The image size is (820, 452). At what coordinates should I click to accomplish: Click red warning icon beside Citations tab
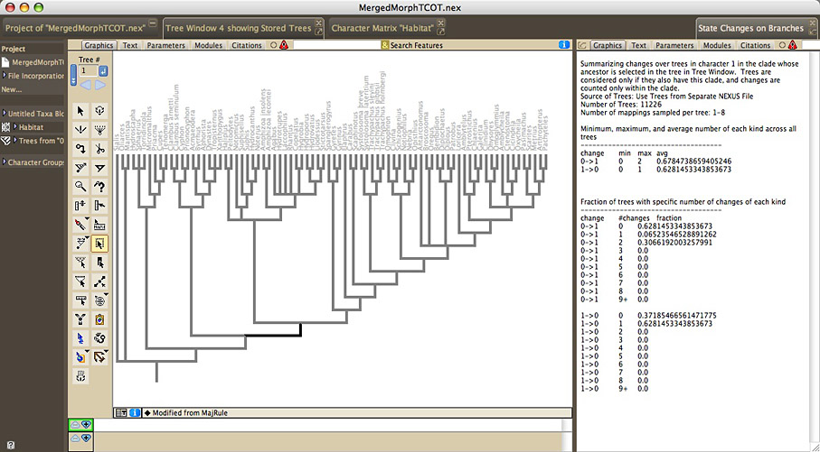(x=284, y=45)
